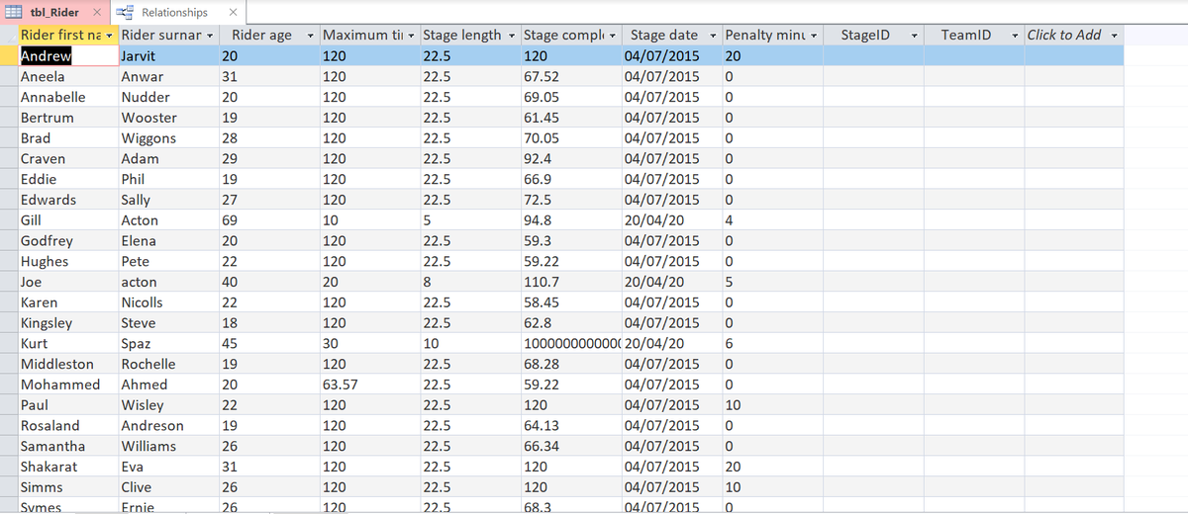The image size is (1188, 514).
Task: Click first name cell Shakarat
Action: (67, 467)
